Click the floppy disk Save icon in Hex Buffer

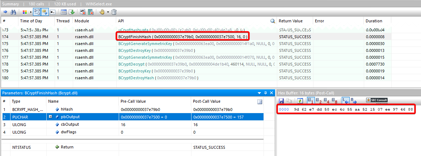point(281,101)
